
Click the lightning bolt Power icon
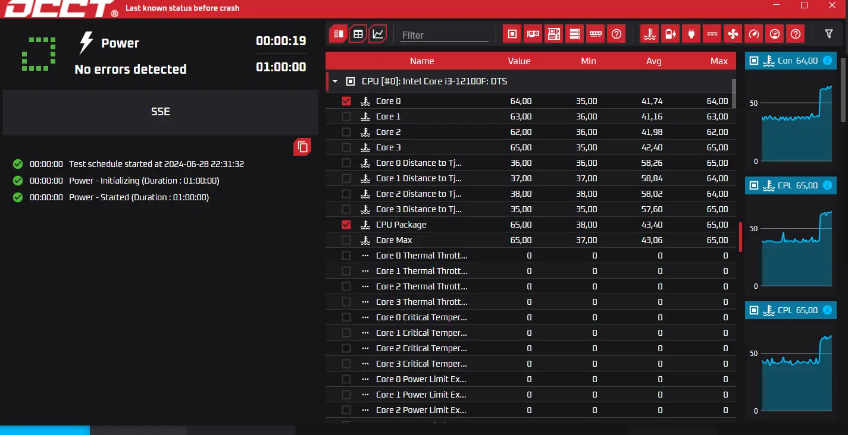[x=86, y=43]
